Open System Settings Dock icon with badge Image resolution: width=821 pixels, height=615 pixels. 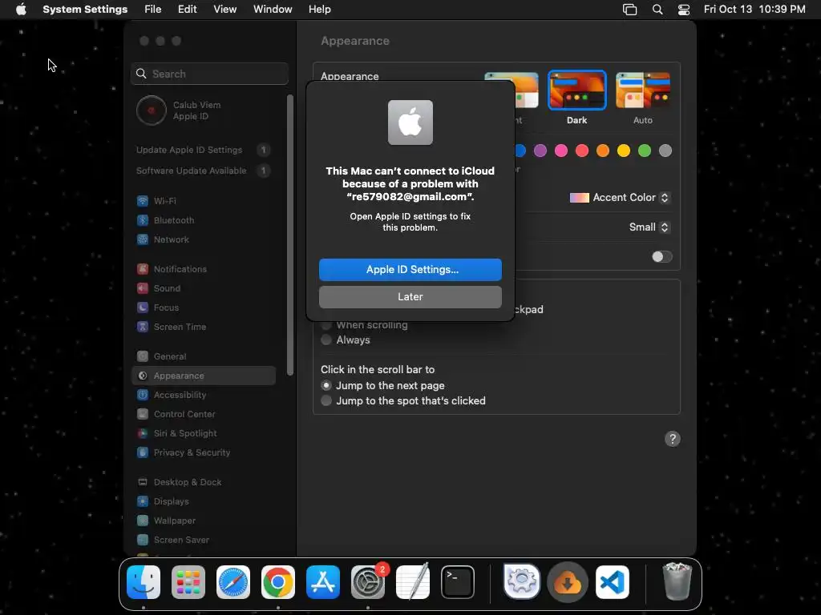pyautogui.click(x=368, y=582)
